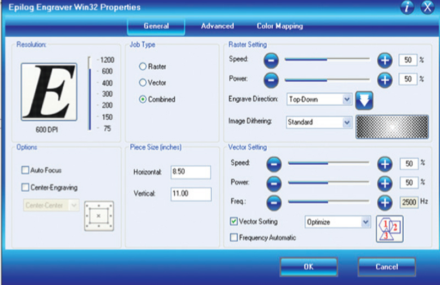Decrease Vector Freq with minus button

click(274, 203)
